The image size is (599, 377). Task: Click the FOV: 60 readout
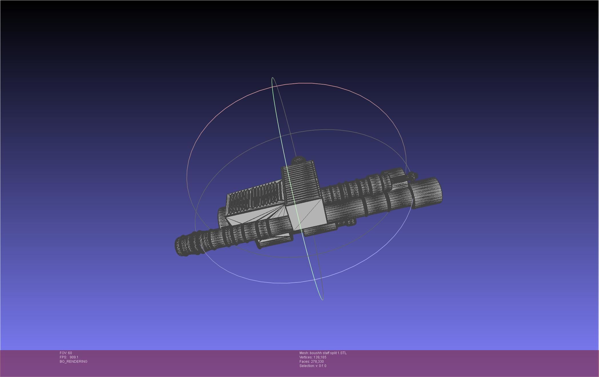click(66, 353)
